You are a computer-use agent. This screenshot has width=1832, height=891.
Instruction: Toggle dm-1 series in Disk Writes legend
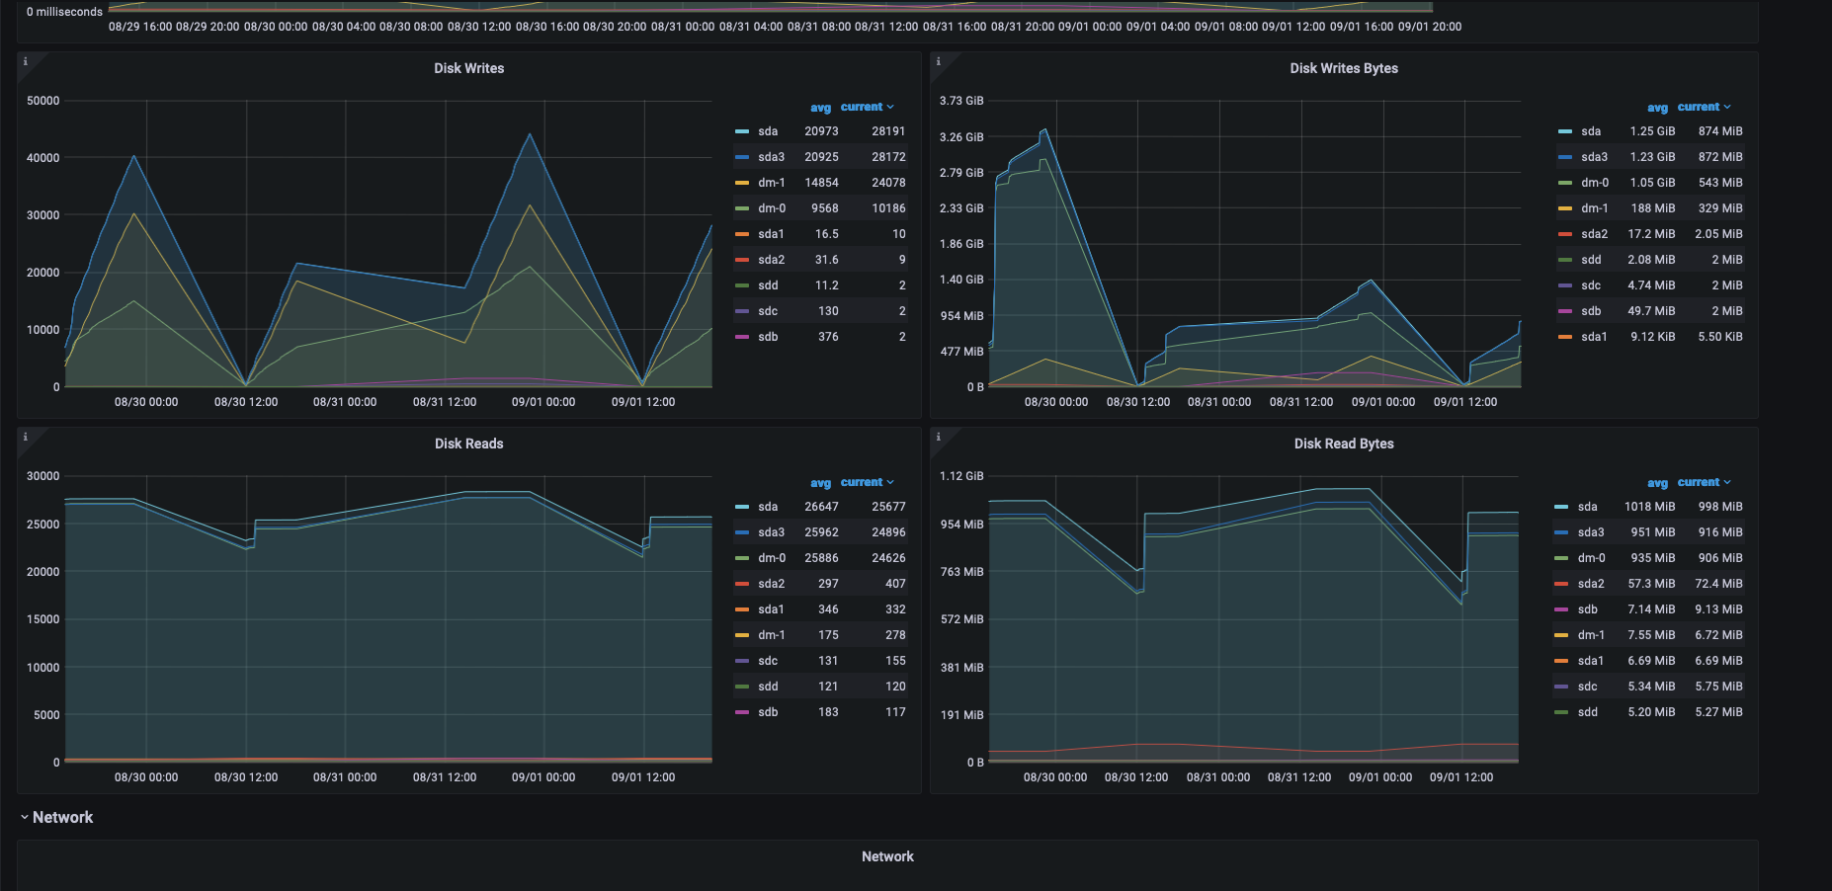point(772,183)
